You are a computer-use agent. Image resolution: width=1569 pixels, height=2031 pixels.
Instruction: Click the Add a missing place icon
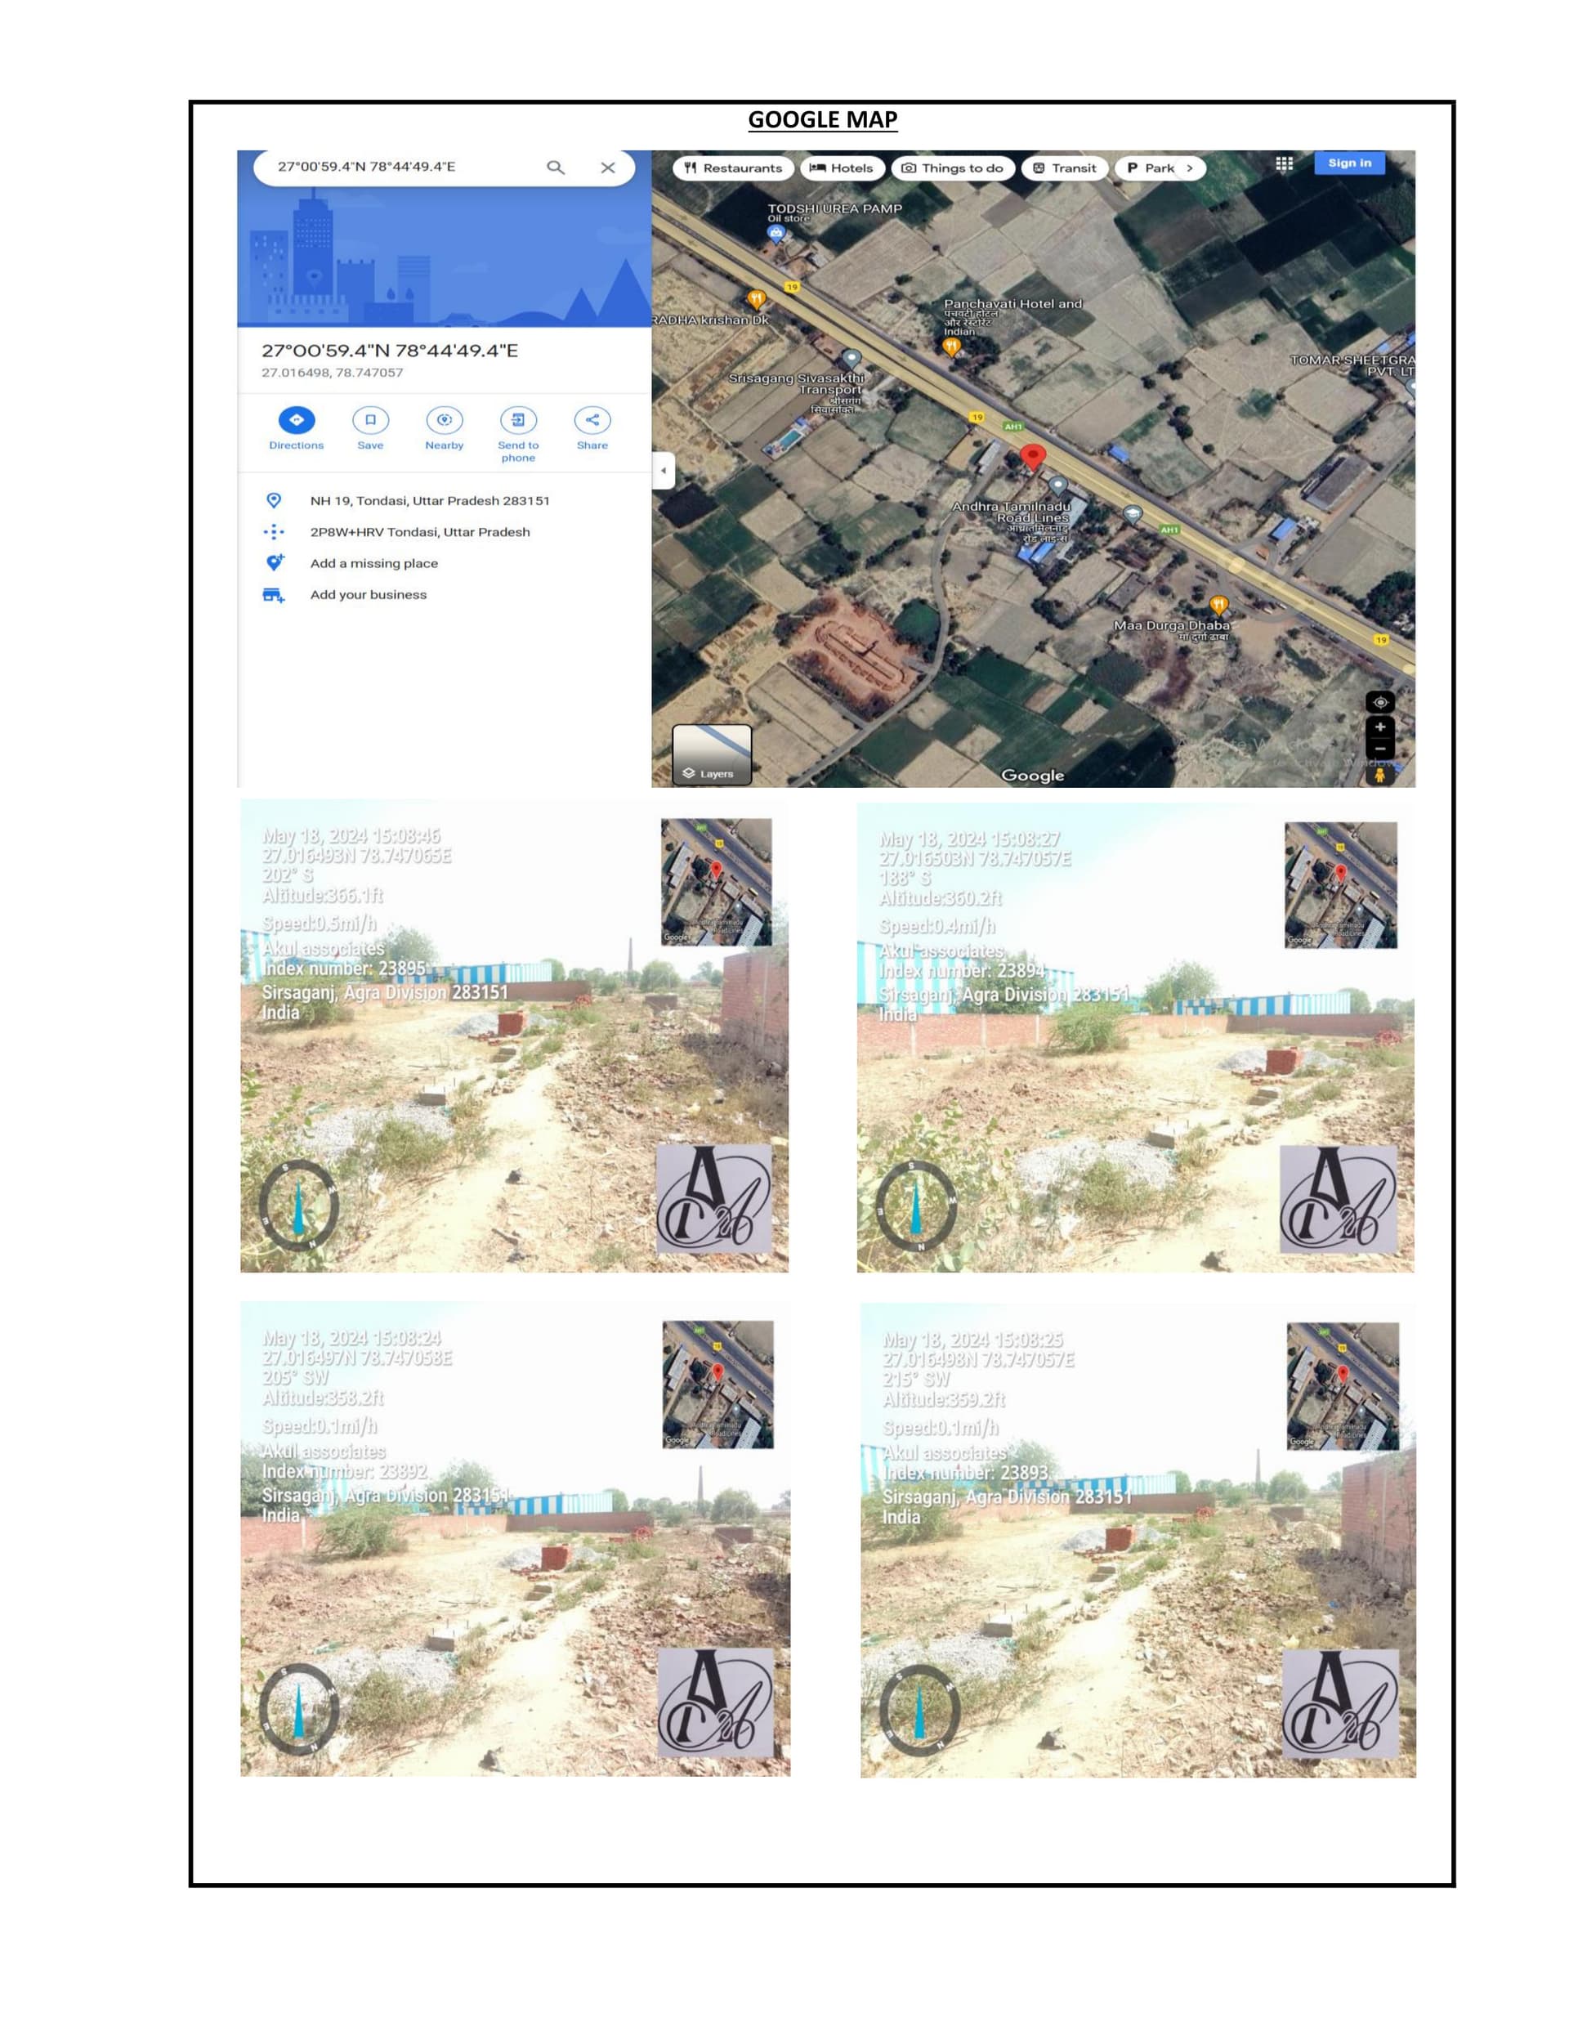click(275, 562)
